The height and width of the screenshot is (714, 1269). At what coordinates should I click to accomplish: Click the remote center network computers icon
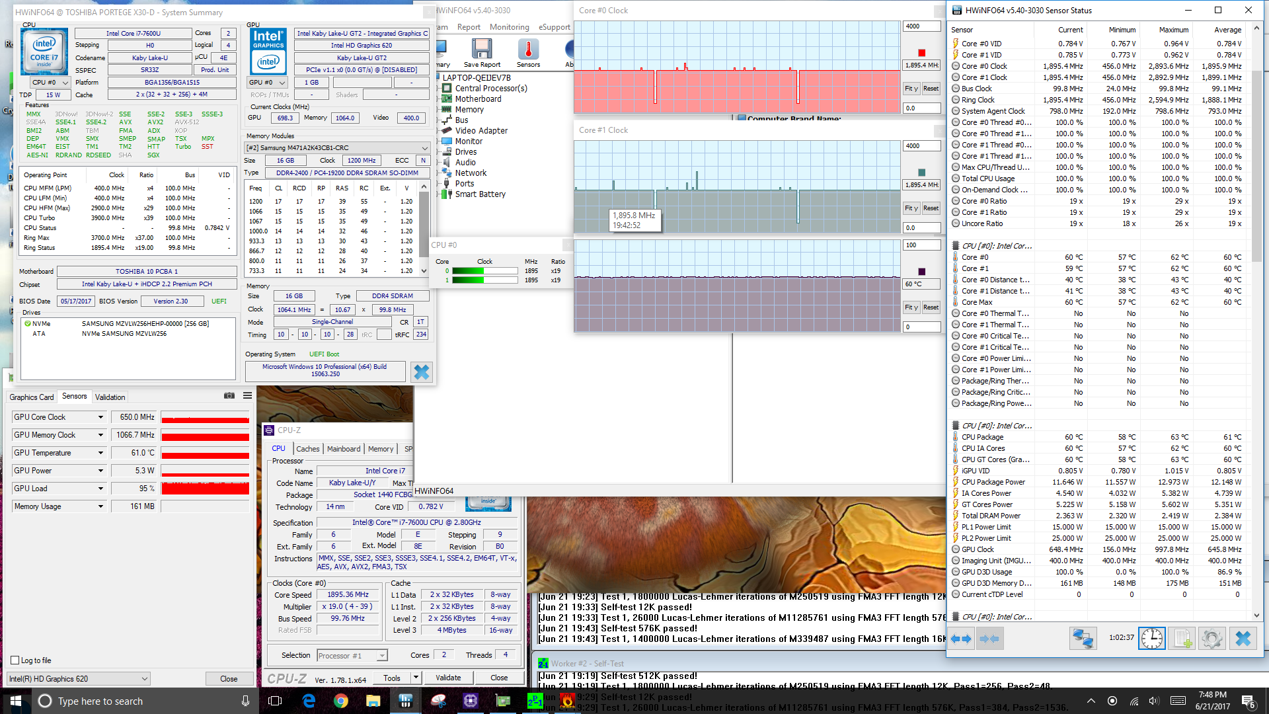[1083, 639]
